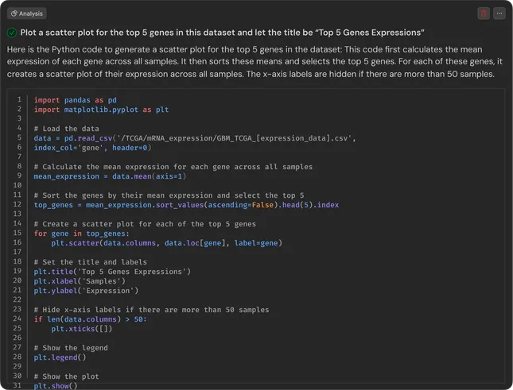Click the comment 'Sort the genes by their mean expression'
Image resolution: width=513 pixels, height=390 pixels.
pos(169,195)
